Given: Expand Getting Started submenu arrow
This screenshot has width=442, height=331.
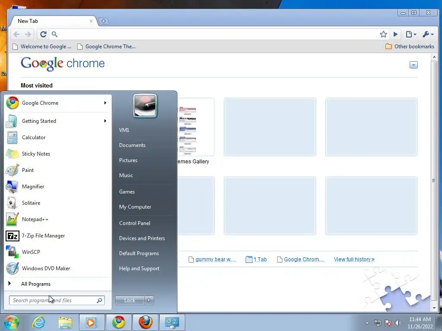Looking at the screenshot, I should [105, 121].
